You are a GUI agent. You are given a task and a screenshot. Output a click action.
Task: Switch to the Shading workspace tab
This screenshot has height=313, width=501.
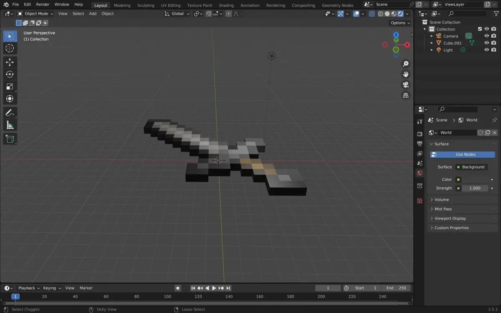[x=226, y=5]
